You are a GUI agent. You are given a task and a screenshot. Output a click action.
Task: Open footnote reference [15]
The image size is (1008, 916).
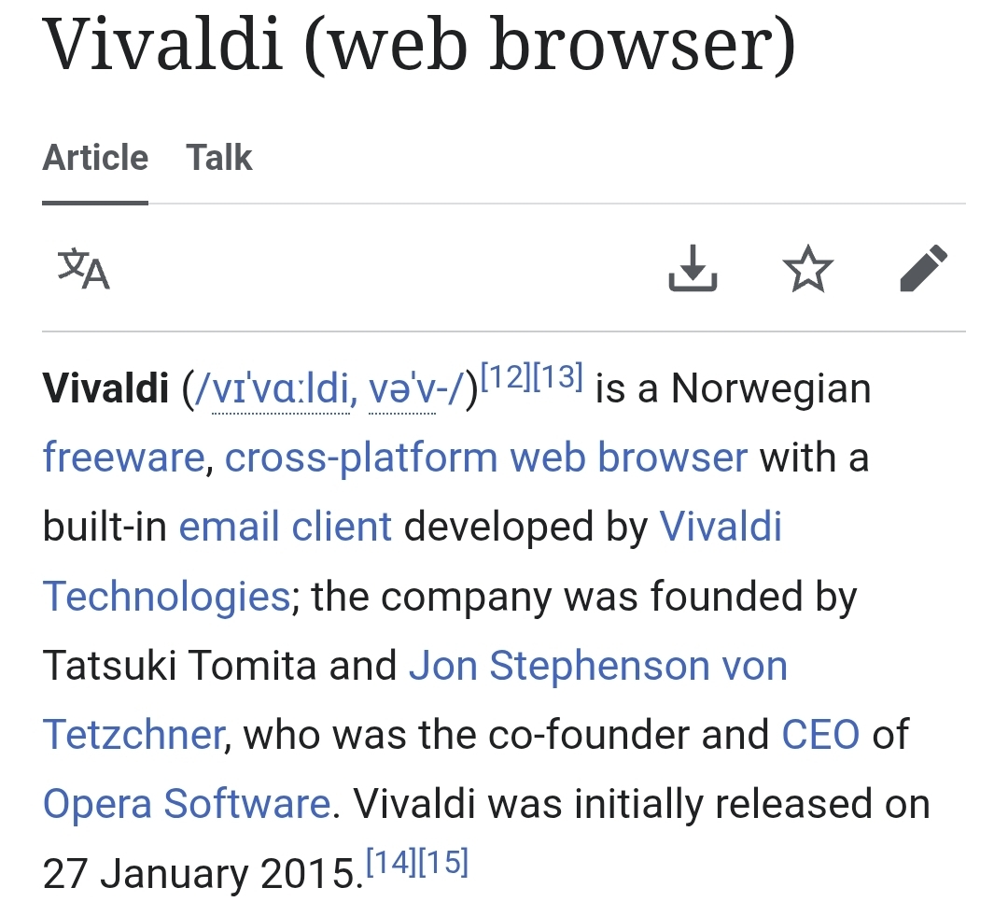442,862
